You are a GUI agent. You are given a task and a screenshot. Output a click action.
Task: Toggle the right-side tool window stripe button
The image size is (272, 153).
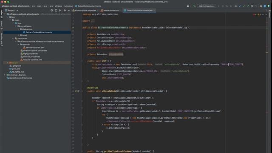269,14
